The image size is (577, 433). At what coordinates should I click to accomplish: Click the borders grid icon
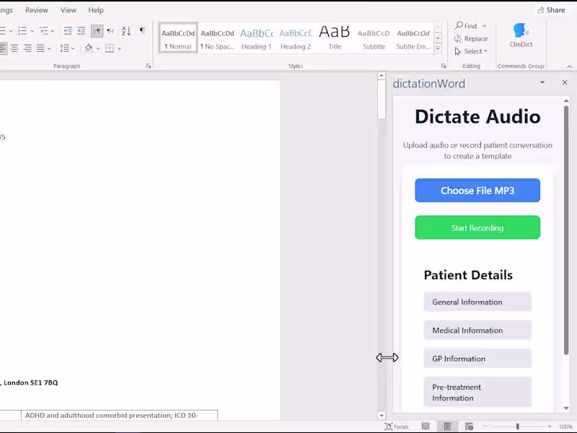click(x=110, y=48)
